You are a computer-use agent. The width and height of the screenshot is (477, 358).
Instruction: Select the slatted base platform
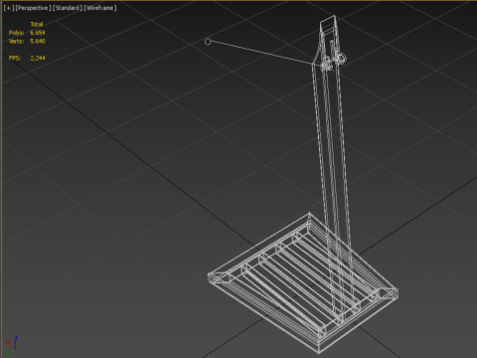click(x=303, y=283)
